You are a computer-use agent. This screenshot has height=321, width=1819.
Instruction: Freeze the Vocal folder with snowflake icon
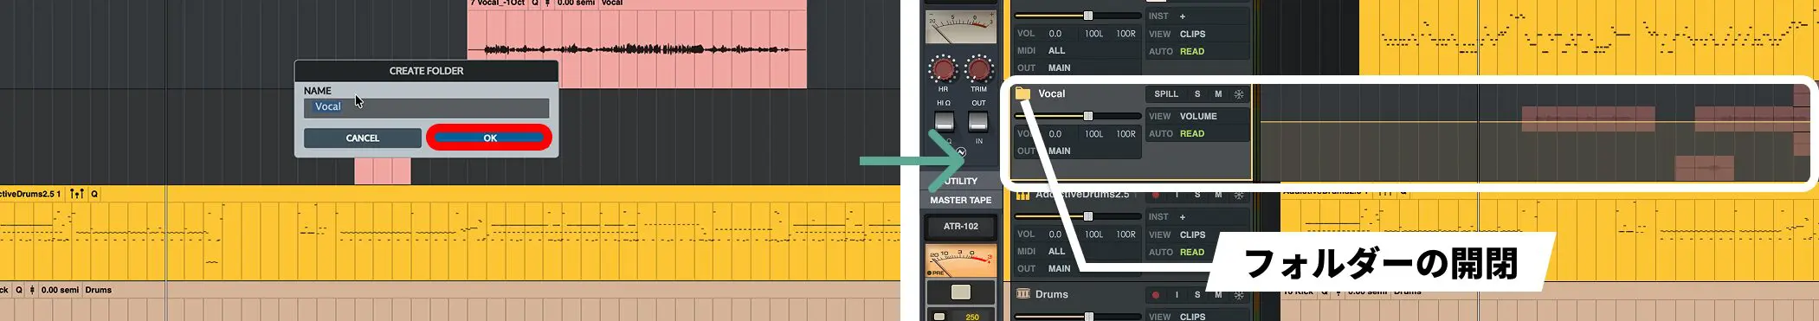click(x=1239, y=93)
